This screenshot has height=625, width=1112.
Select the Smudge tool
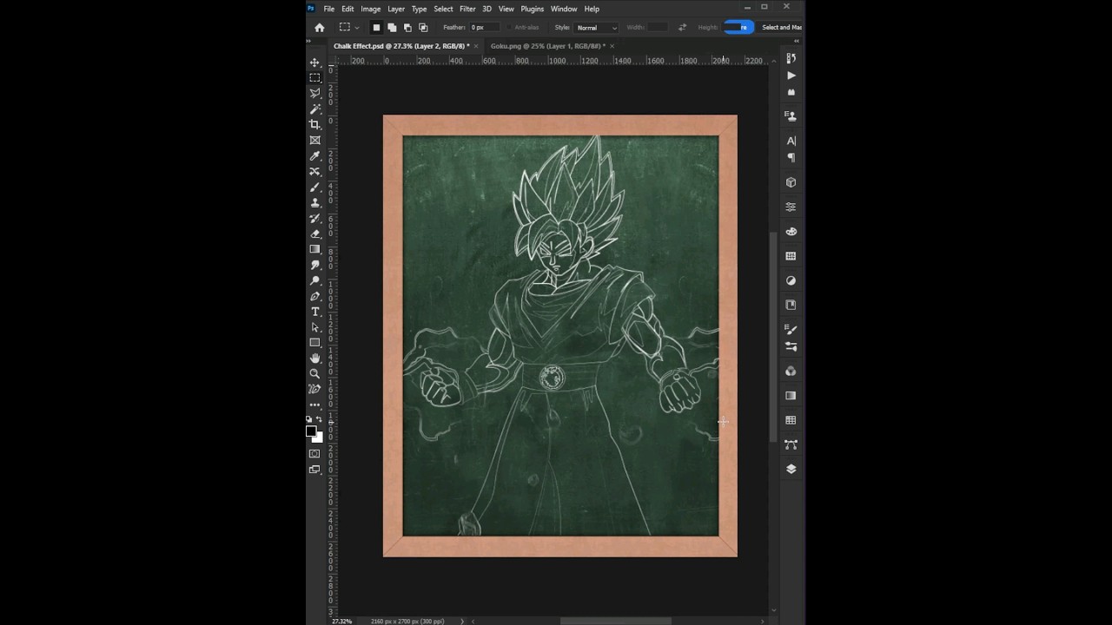[314, 265]
